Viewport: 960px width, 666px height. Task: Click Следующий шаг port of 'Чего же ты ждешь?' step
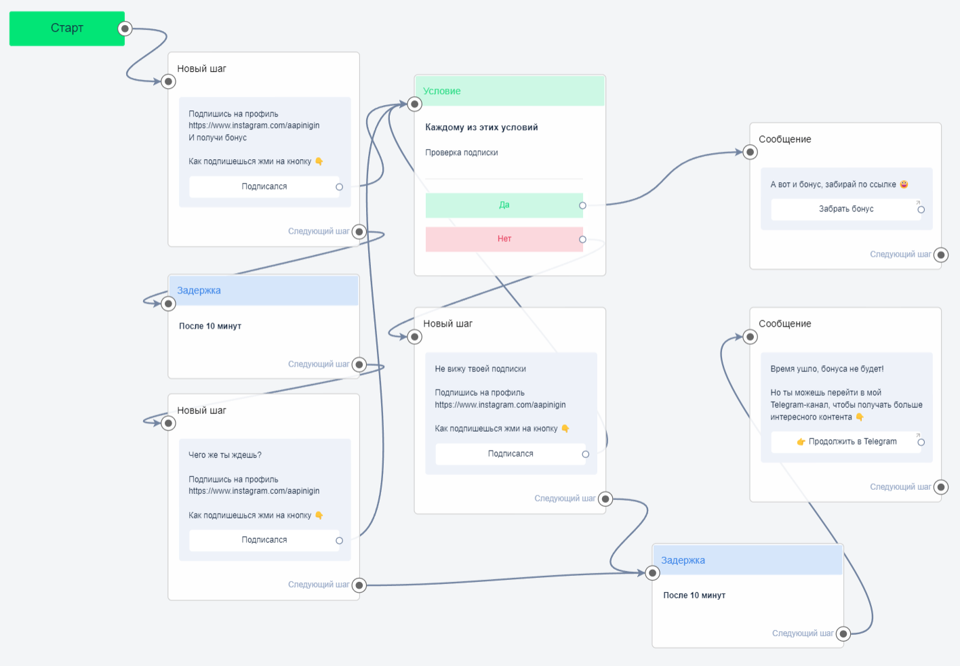(359, 585)
